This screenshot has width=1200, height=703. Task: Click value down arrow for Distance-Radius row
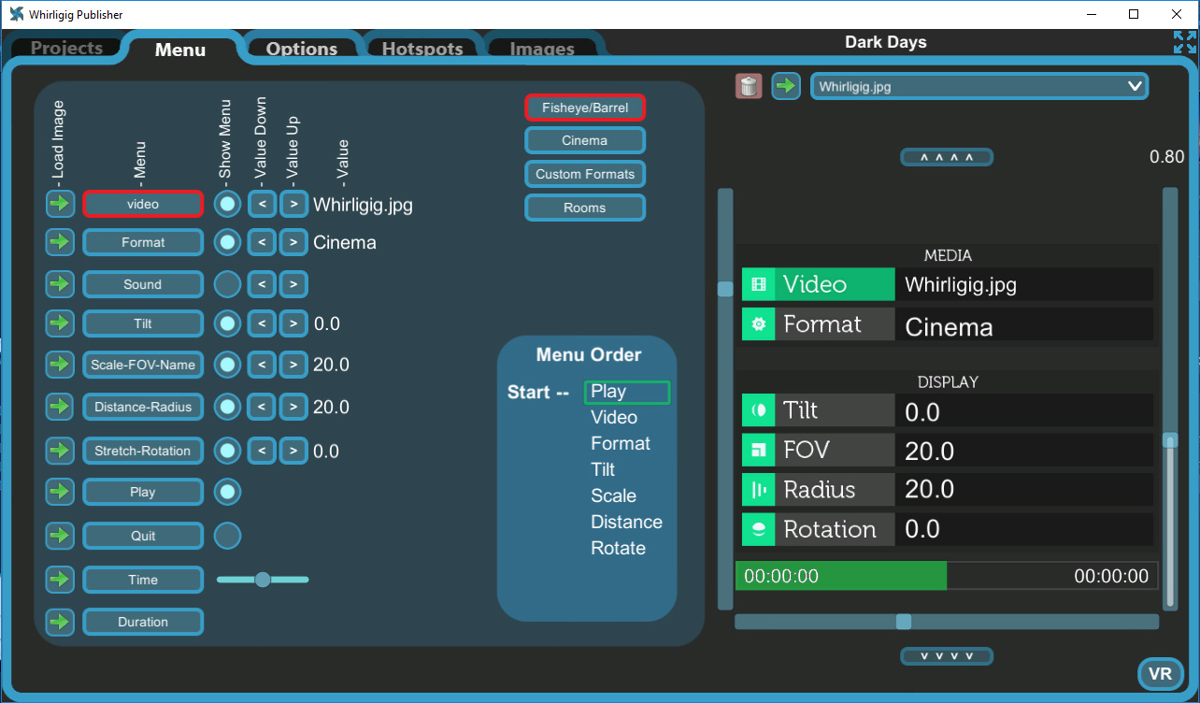263,407
